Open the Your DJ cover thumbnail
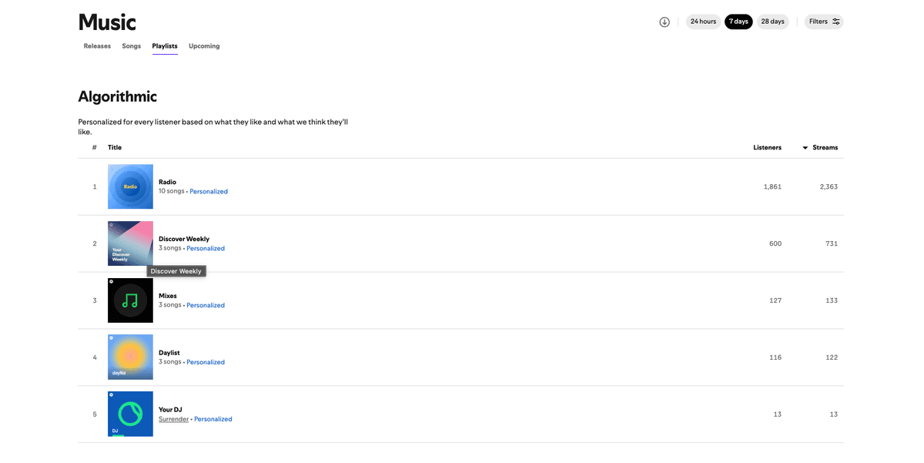The image size is (924, 463). point(130,414)
